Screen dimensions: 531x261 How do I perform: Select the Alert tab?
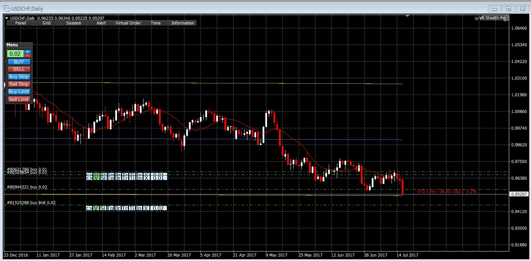(x=101, y=23)
